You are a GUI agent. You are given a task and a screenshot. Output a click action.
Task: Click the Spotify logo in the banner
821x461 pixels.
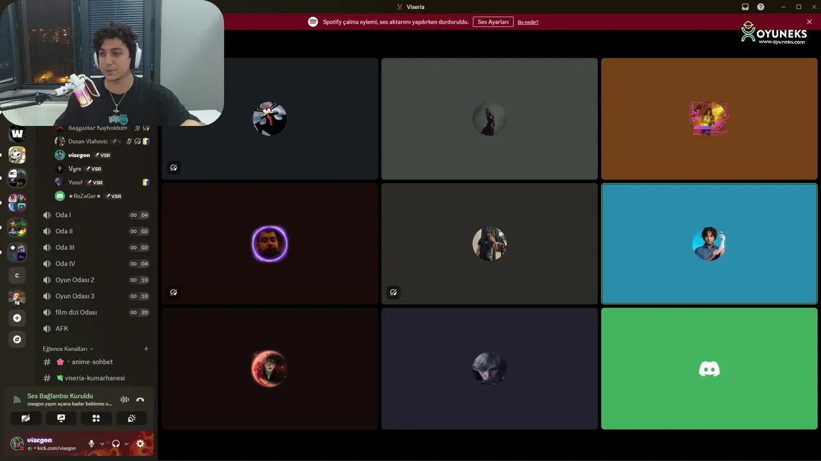pyautogui.click(x=313, y=22)
